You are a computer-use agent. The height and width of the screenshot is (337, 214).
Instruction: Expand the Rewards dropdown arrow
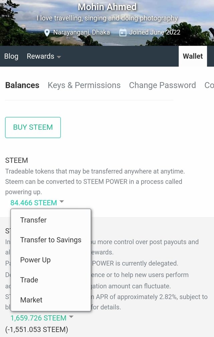point(59,57)
